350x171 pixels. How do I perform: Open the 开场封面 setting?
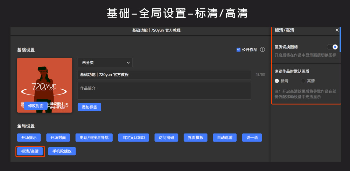click(58, 137)
